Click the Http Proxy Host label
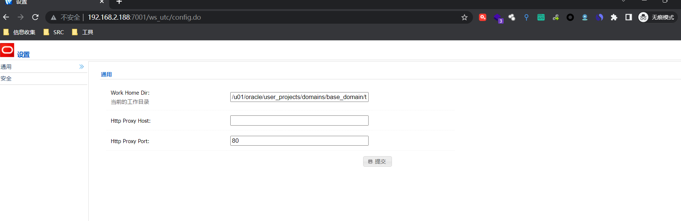681x221 pixels. 131,121
